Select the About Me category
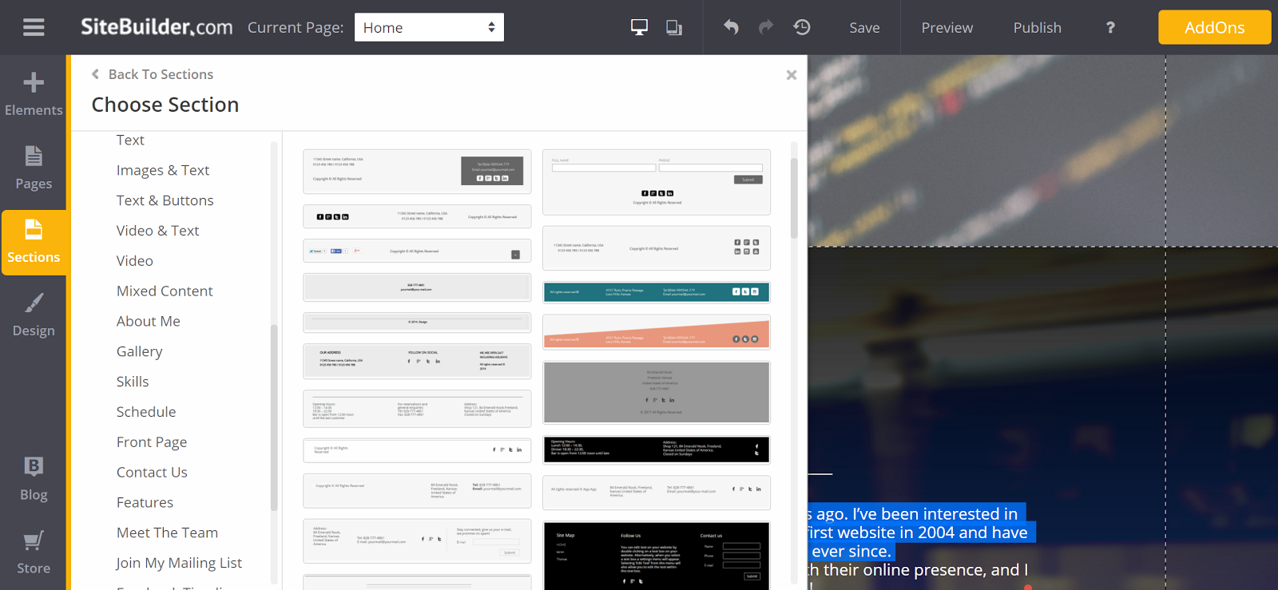Screen dimensions: 1278x590 click(149, 322)
